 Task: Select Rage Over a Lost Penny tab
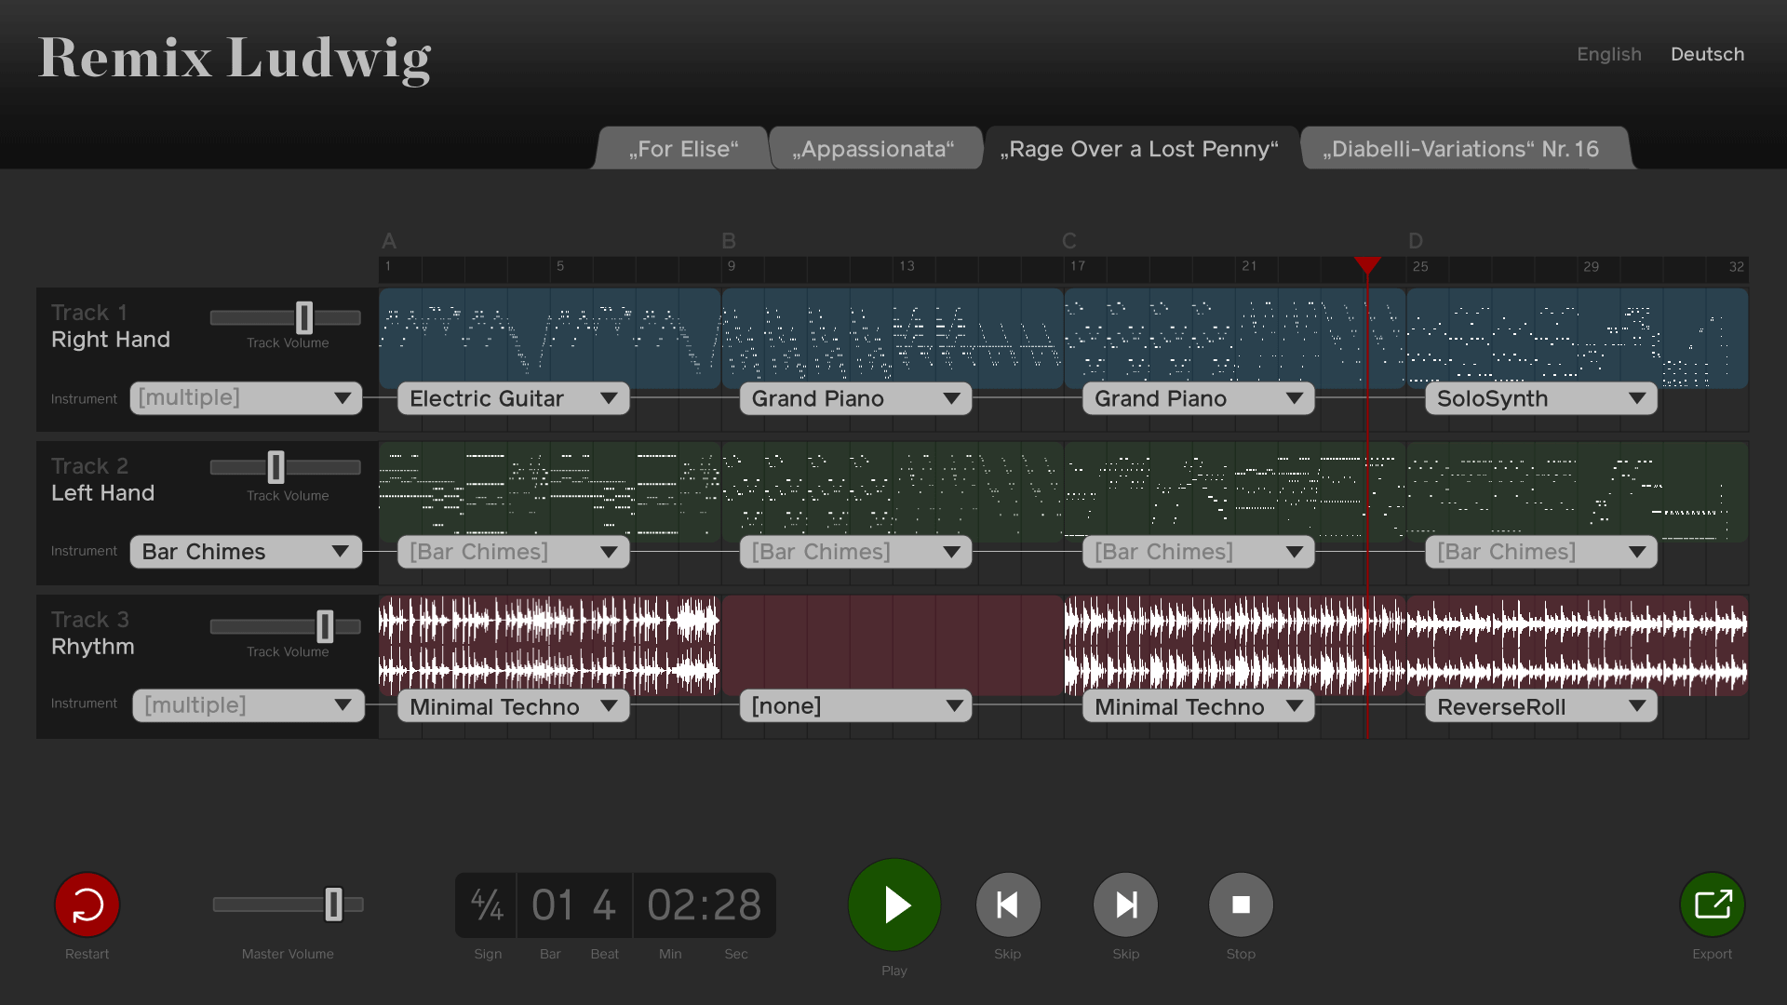pyautogui.click(x=1139, y=149)
